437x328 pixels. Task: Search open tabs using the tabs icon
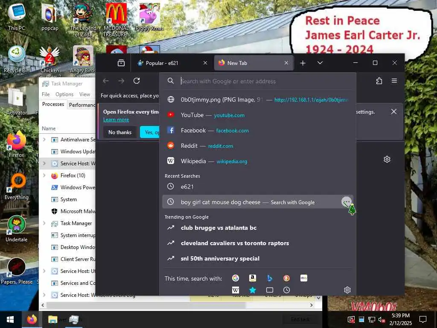click(x=270, y=290)
